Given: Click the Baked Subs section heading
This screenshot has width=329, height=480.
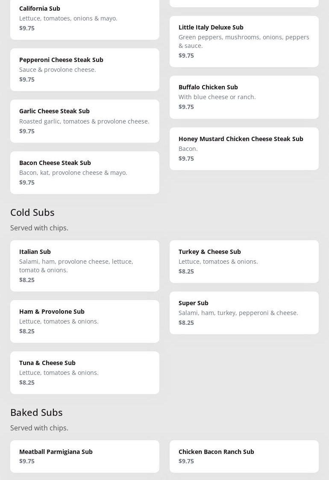Looking at the screenshot, I should pyautogui.click(x=36, y=412).
